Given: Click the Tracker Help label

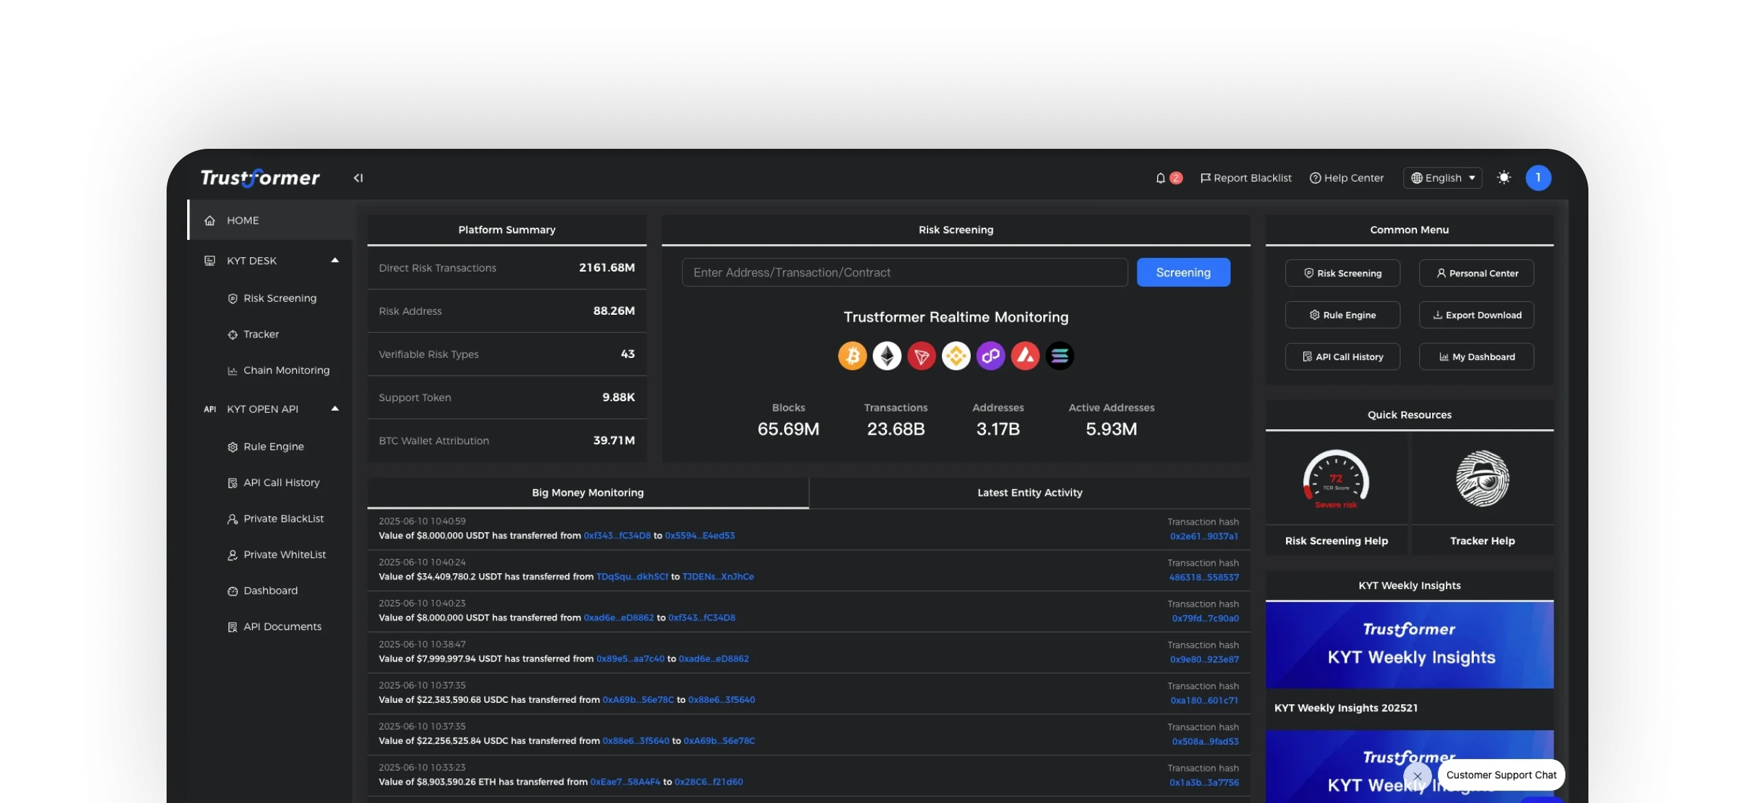Looking at the screenshot, I should coord(1482,541).
